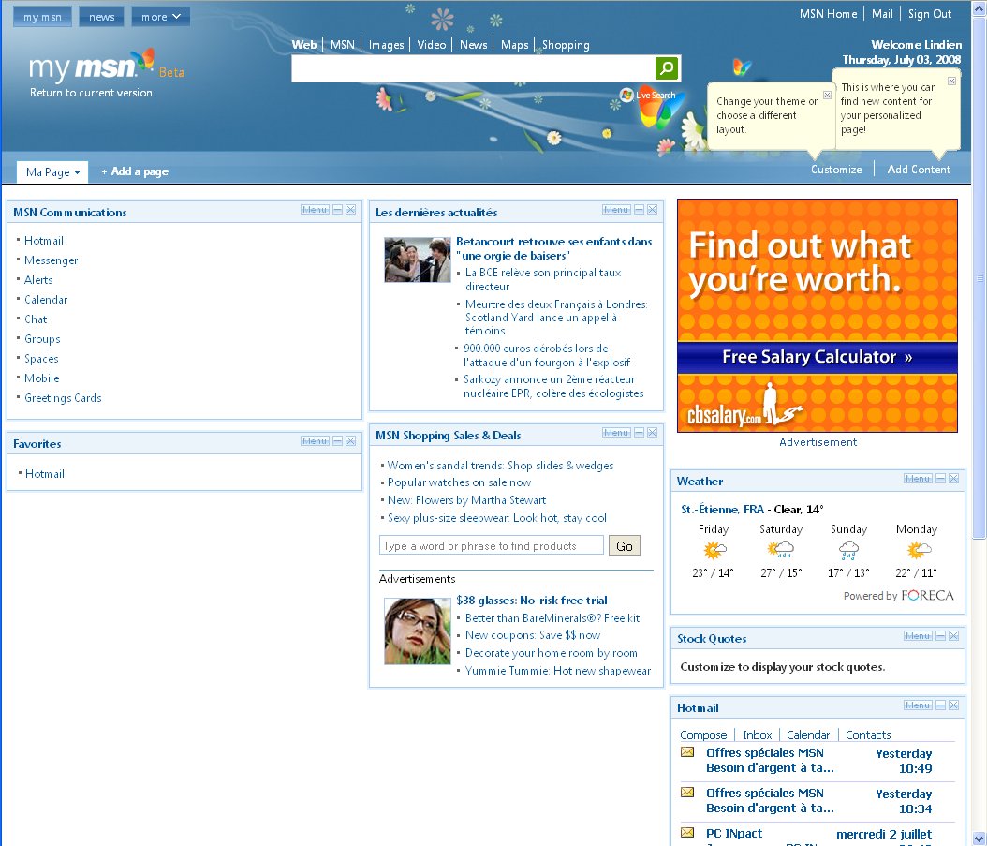Open Greetings Cards link
The image size is (987, 846).
63,398
